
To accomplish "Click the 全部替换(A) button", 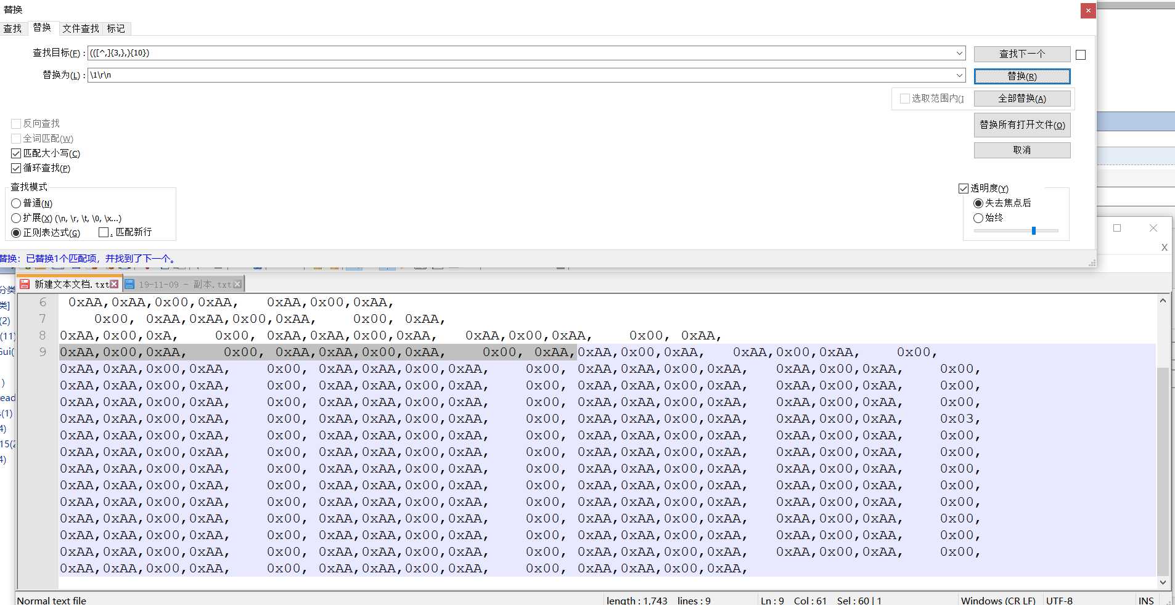I will coord(1022,99).
